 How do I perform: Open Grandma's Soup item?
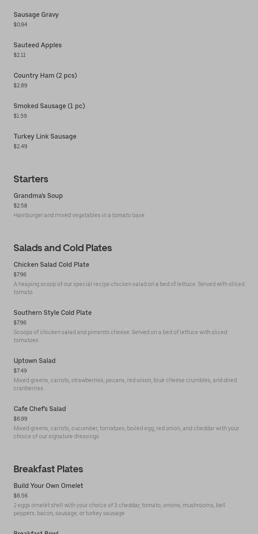(x=38, y=196)
